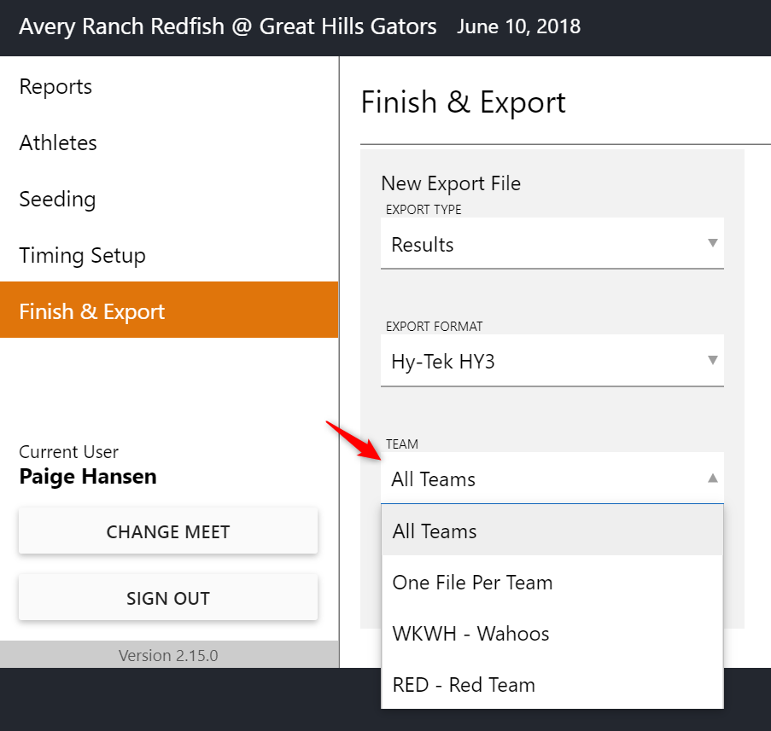Open the Seeding section
The image size is (771, 731).
[57, 200]
